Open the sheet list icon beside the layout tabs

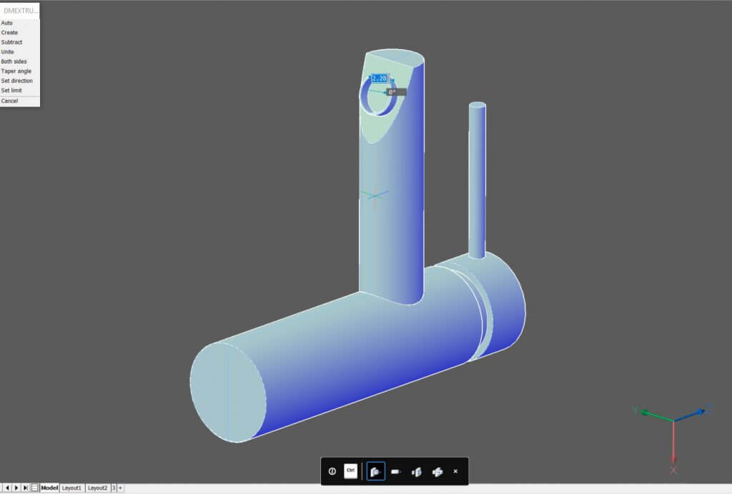(x=34, y=488)
